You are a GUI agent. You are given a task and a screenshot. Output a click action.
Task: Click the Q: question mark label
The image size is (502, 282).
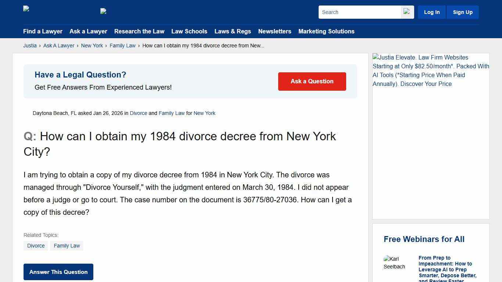click(x=29, y=136)
